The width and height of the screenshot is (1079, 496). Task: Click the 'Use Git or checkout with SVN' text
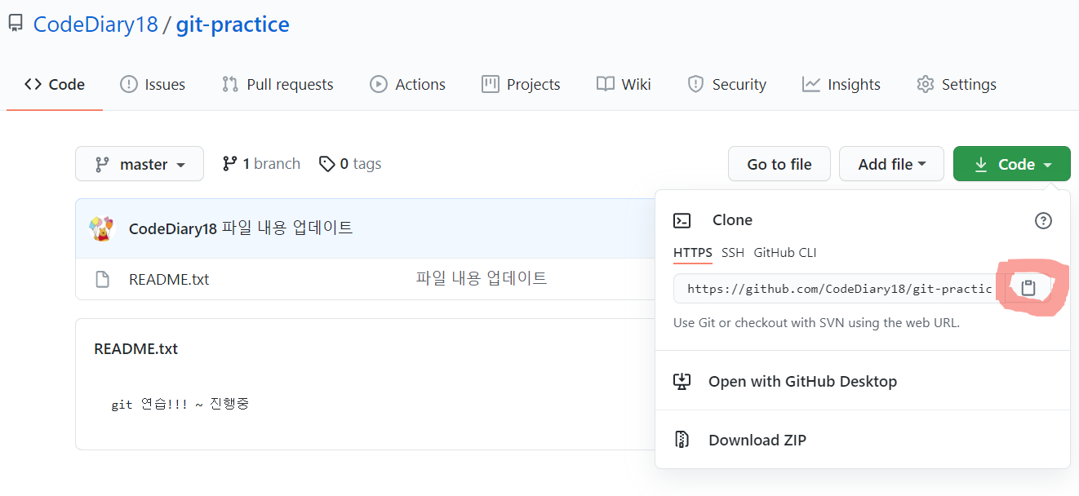click(816, 322)
